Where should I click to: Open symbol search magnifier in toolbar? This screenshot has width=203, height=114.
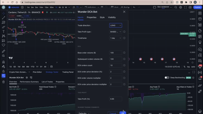(176, 7)
